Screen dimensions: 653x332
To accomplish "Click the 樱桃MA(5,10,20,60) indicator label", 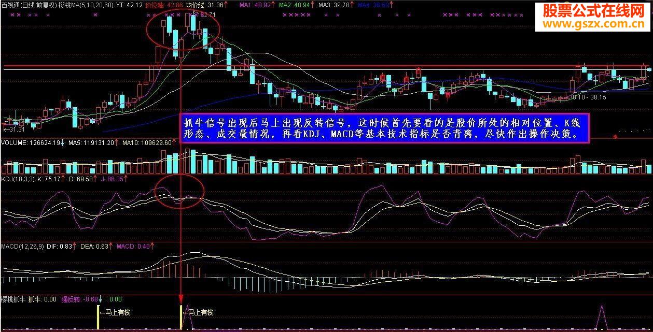I will [85, 5].
